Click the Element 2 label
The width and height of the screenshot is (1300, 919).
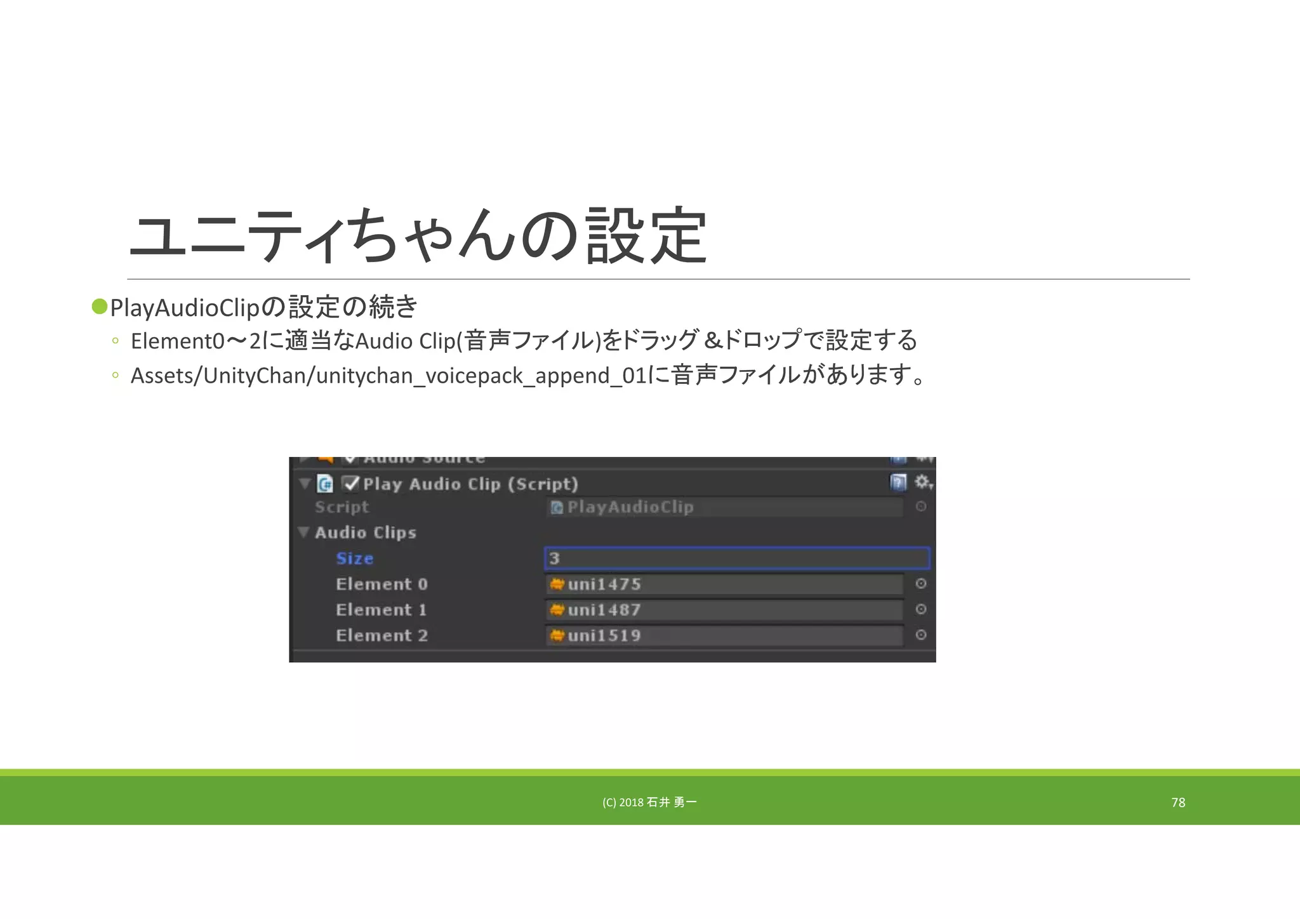(x=381, y=635)
